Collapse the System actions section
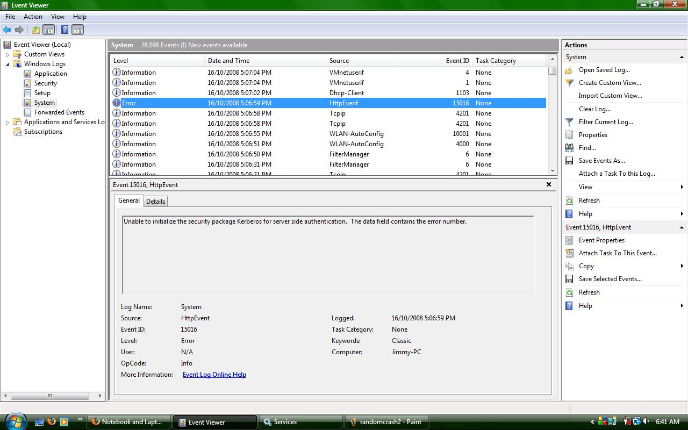Image resolution: width=688 pixels, height=430 pixels. 682,57
